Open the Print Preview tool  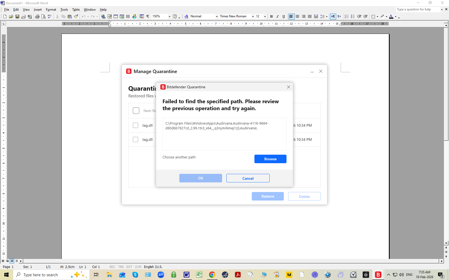pos(44,17)
